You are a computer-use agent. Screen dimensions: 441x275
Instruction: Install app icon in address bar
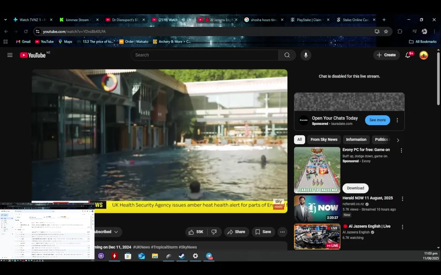[x=377, y=31]
